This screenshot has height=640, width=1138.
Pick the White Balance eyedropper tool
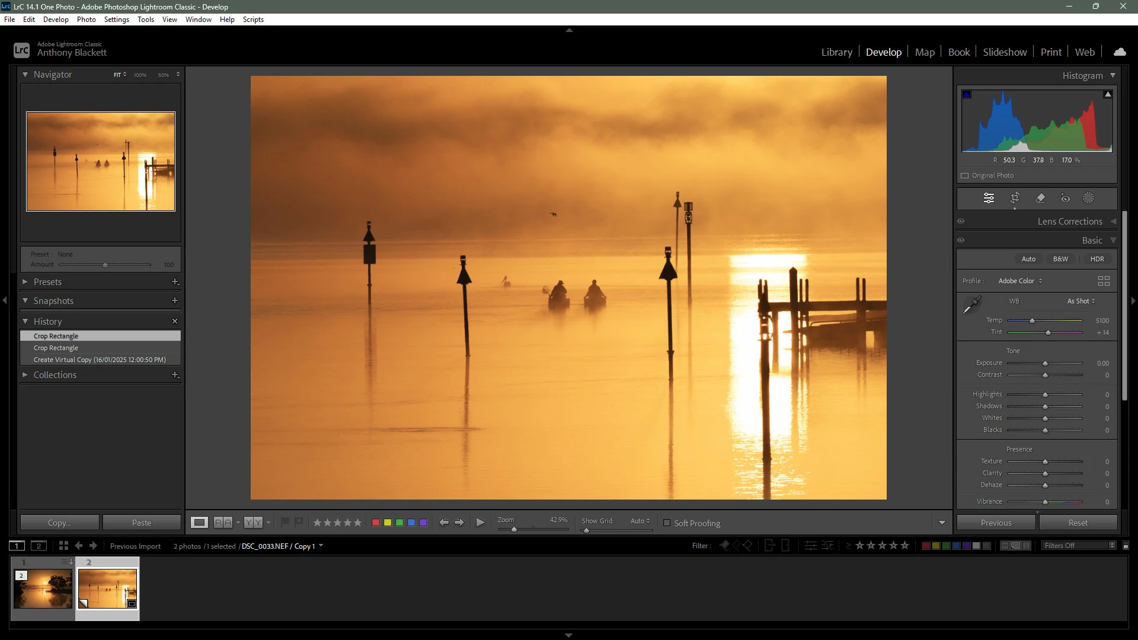[971, 305]
